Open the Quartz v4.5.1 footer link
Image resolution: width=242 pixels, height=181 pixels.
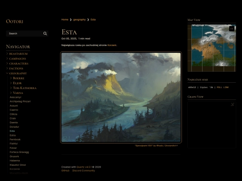(x=84, y=167)
